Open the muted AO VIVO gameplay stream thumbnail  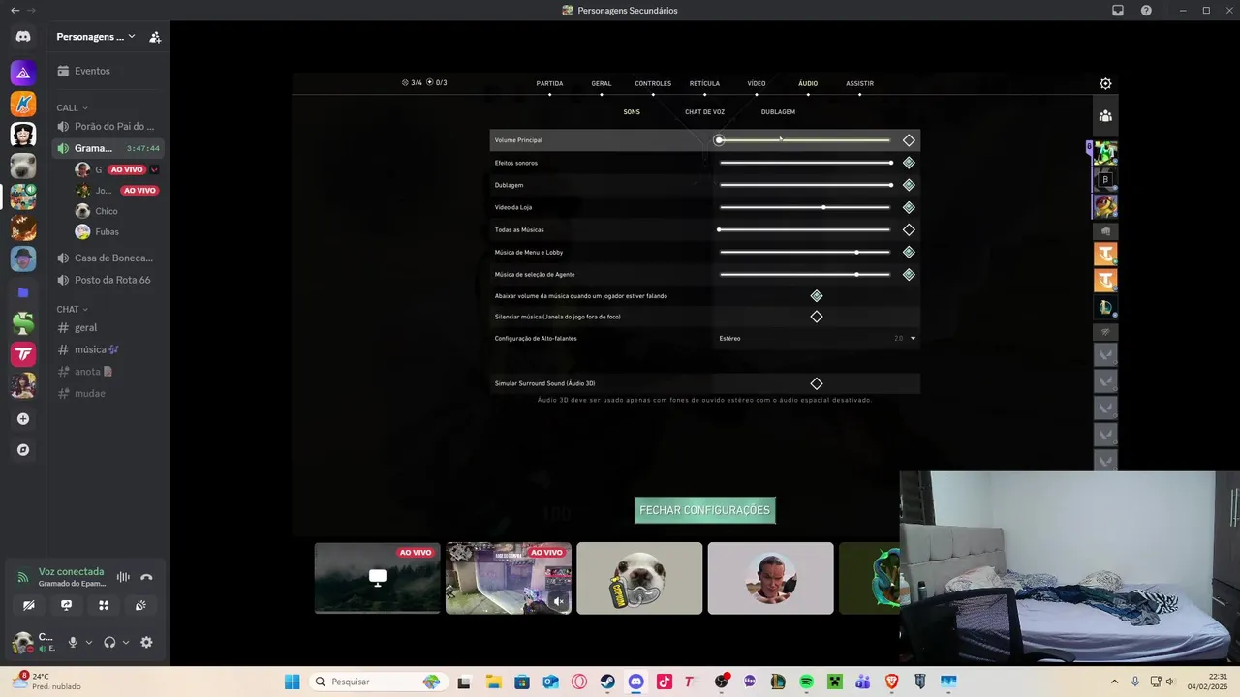[x=509, y=578]
